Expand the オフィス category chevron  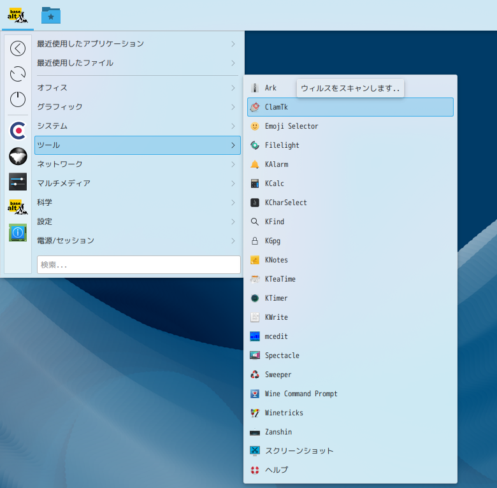pyautogui.click(x=233, y=88)
